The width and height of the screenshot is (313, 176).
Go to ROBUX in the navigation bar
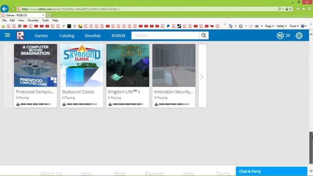(118, 36)
